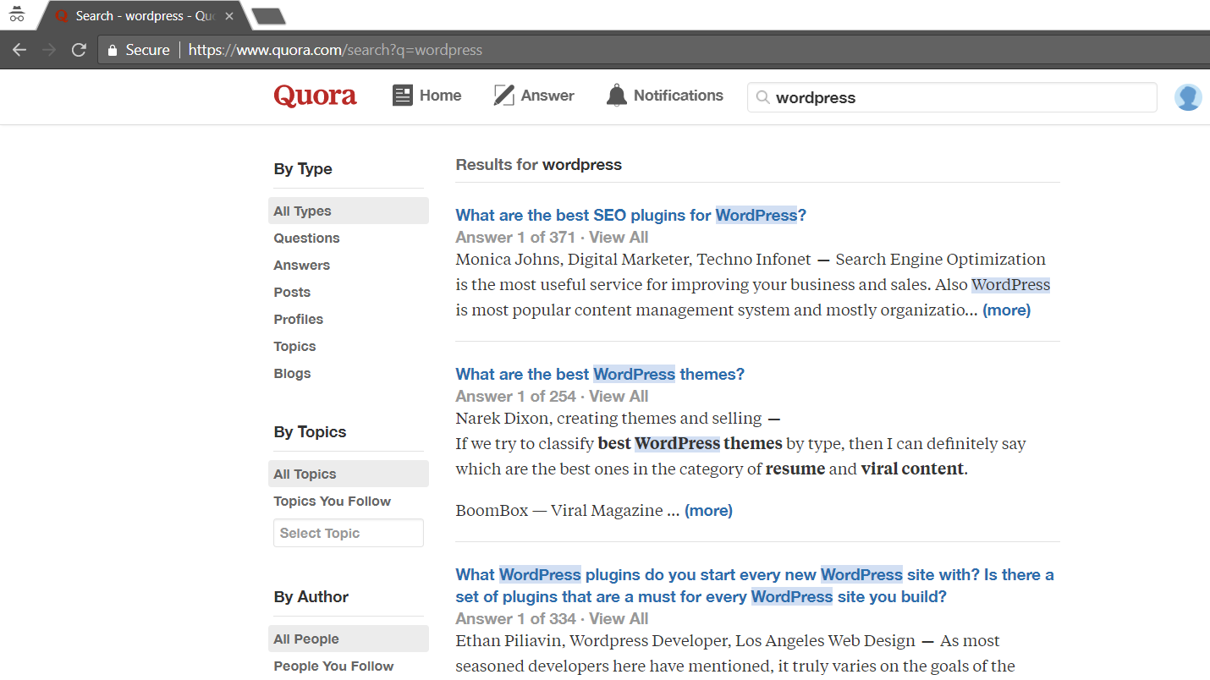This screenshot has height=680, width=1210.
Task: Open a new browser tab
Action: [x=268, y=16]
